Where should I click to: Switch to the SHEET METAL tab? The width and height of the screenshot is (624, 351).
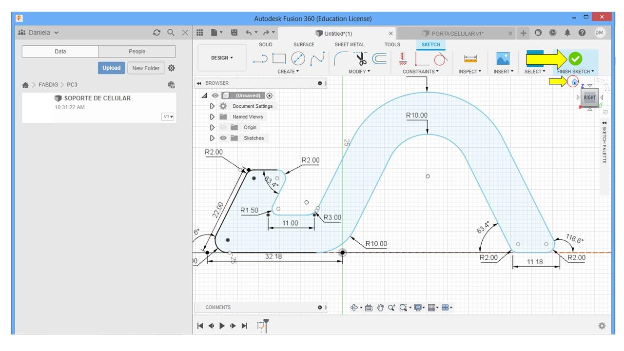pyautogui.click(x=350, y=44)
